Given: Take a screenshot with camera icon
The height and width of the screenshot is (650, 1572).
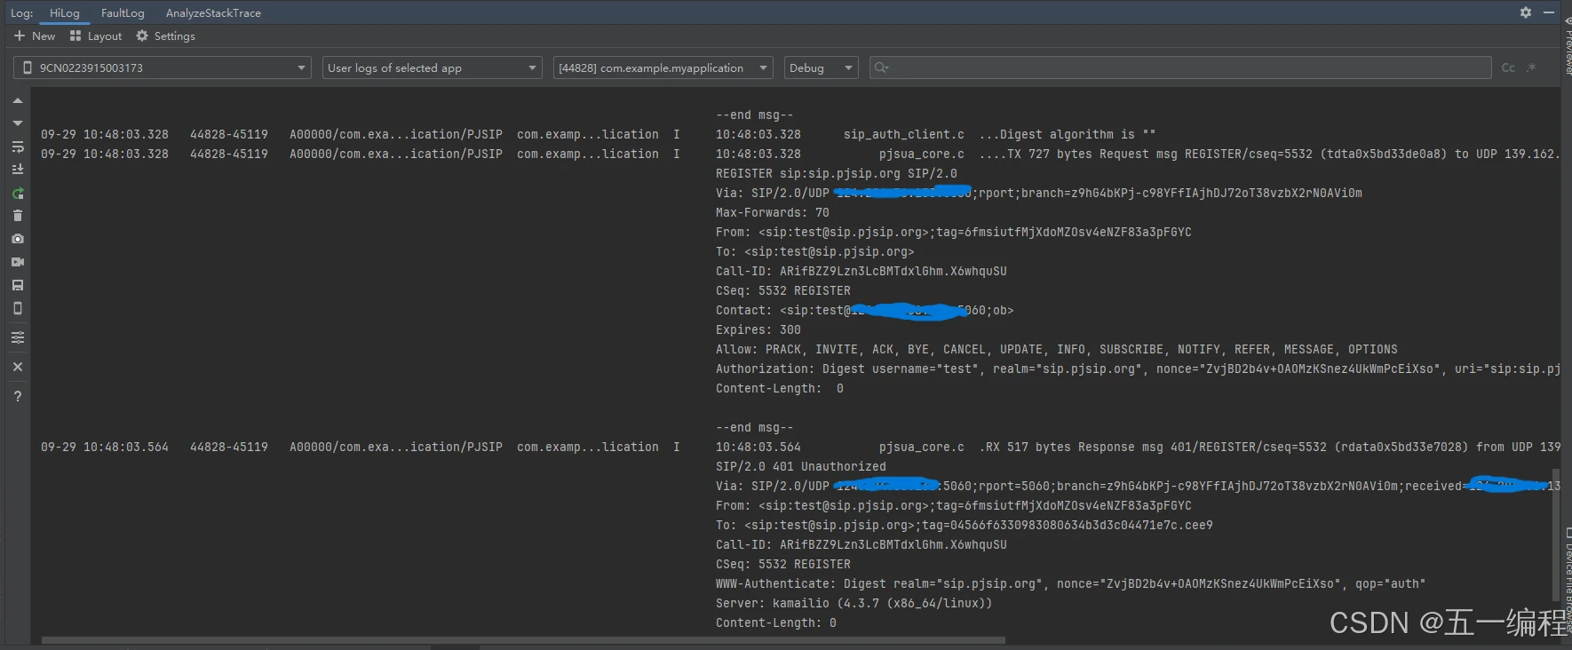Looking at the screenshot, I should pos(18,239).
